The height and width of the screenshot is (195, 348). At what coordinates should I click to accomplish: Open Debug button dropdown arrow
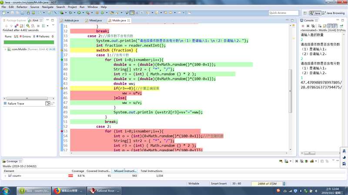74,13
